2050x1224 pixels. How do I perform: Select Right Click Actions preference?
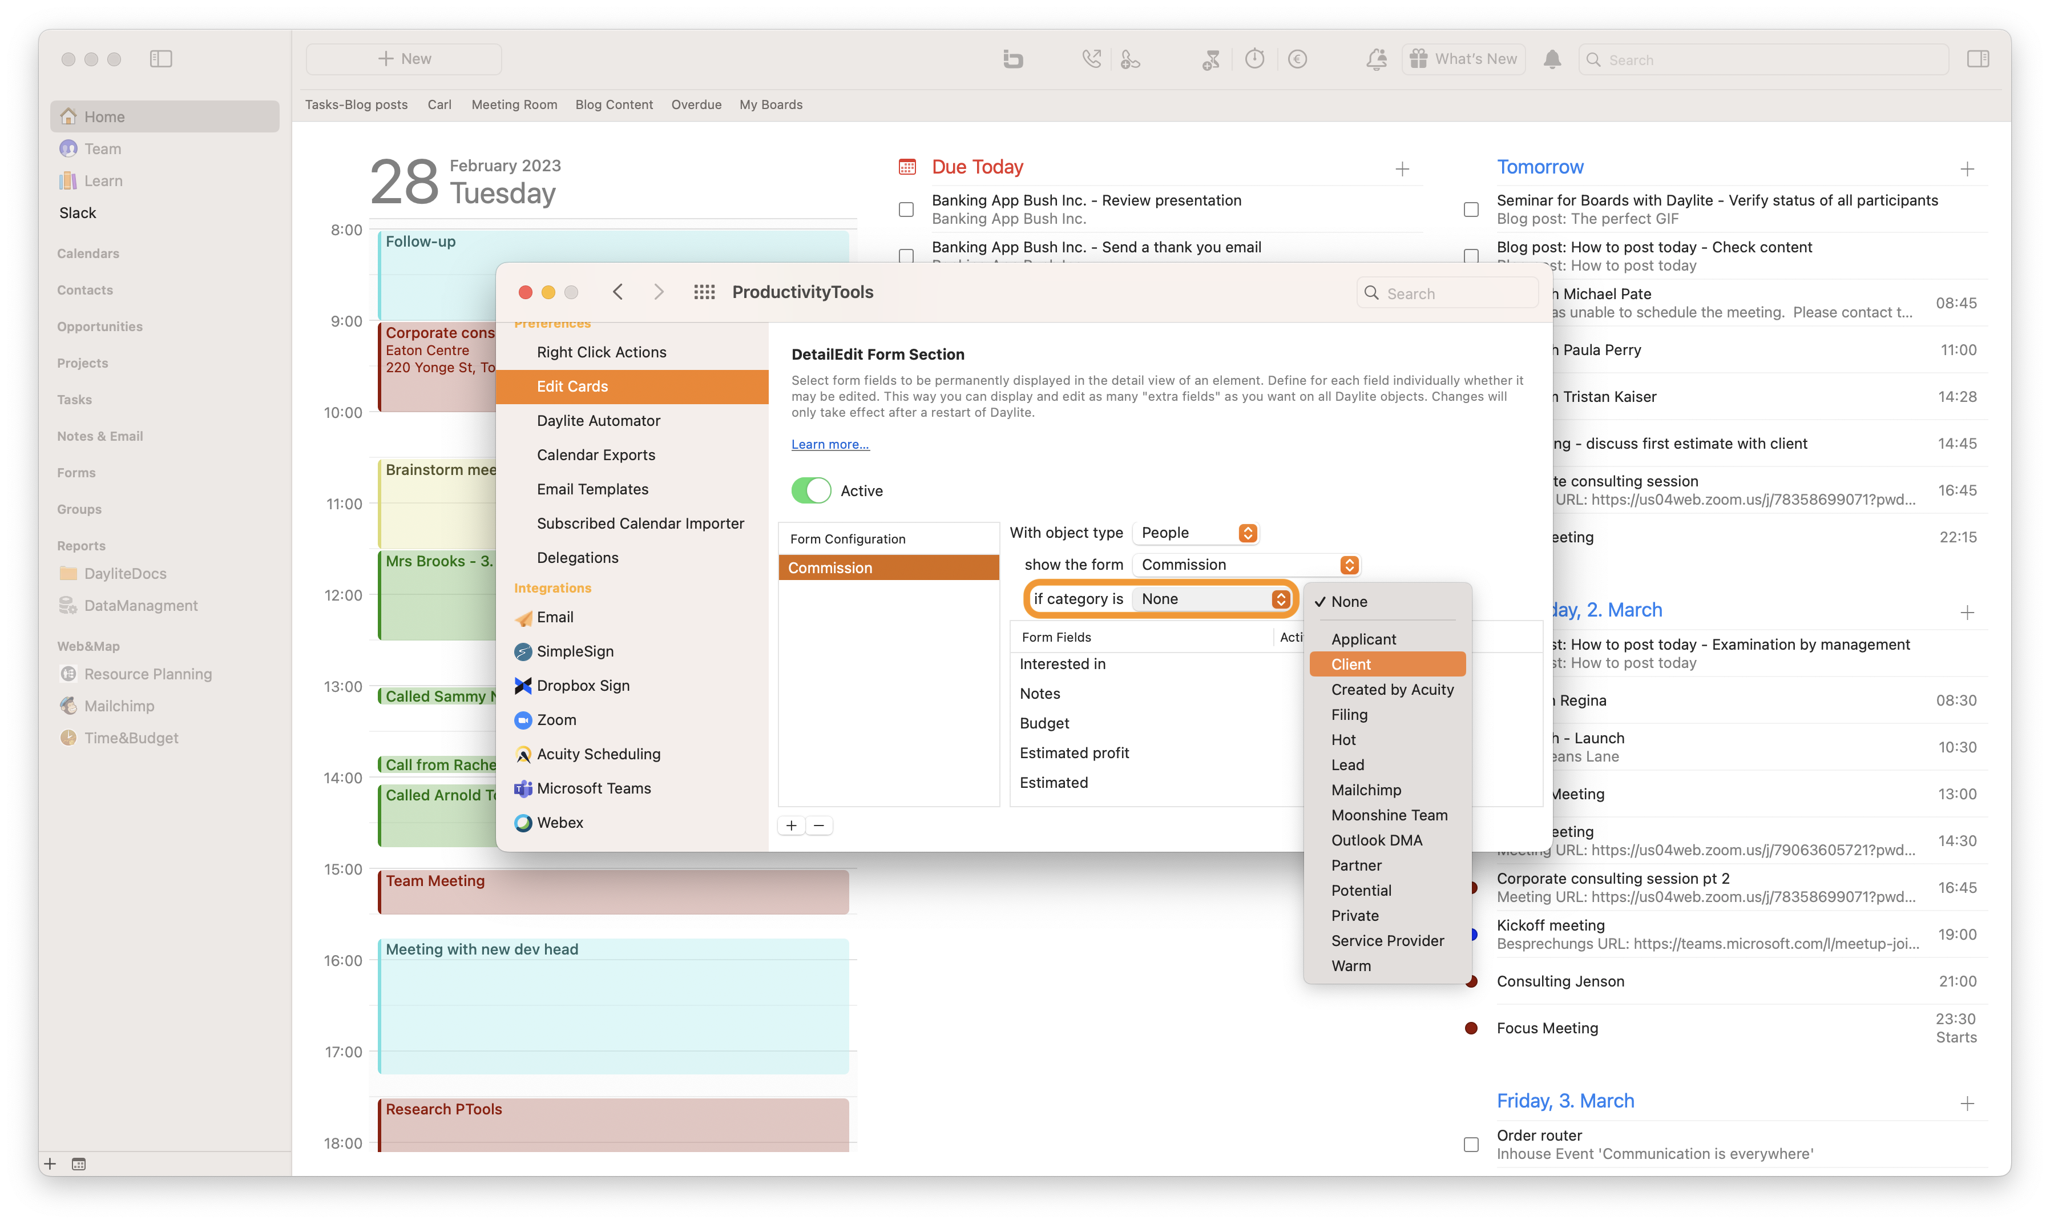(x=632, y=352)
